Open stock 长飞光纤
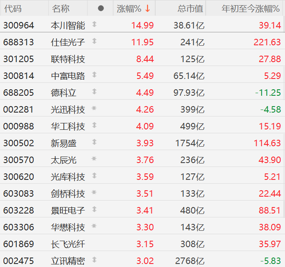285x267 pixels. [x=68, y=244]
